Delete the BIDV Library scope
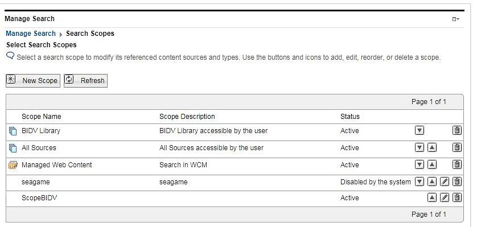 [457, 131]
